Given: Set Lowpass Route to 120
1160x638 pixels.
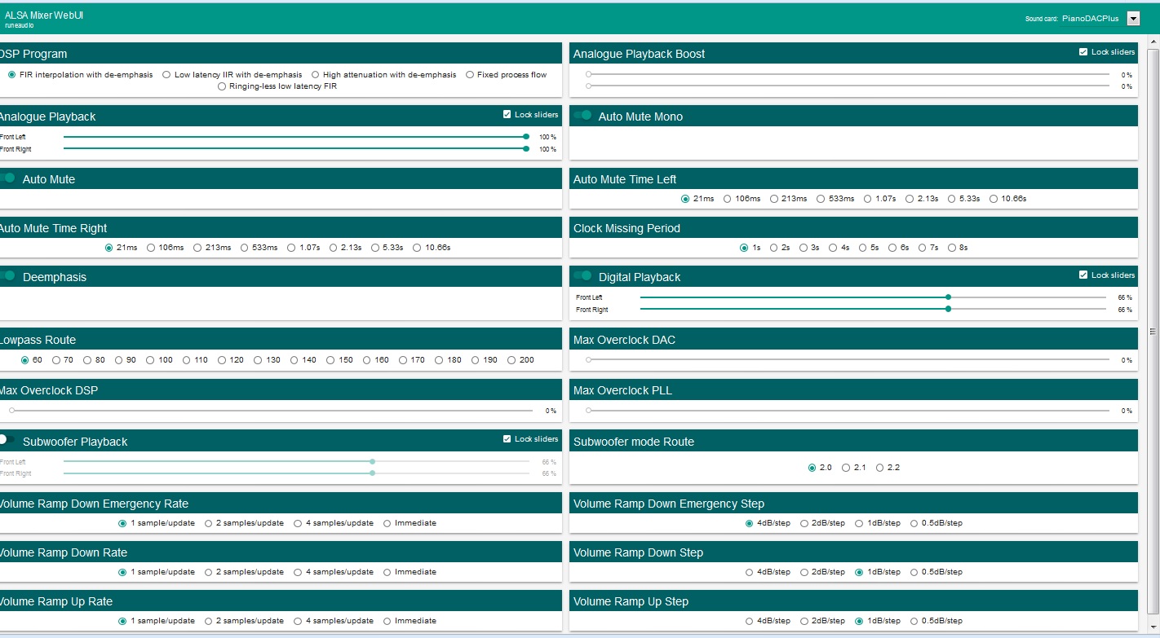Looking at the screenshot, I should pos(222,360).
